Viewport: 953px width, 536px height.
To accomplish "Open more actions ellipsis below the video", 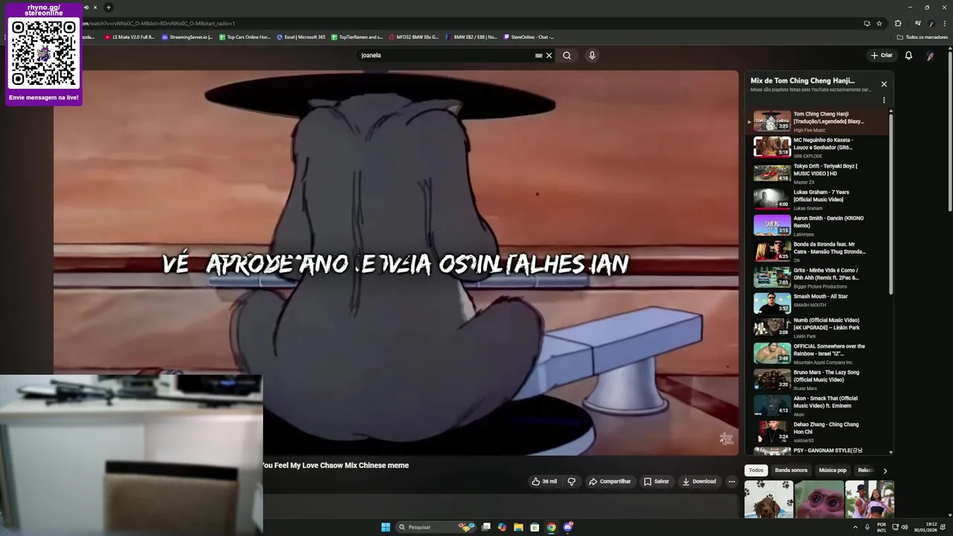I will 731,482.
